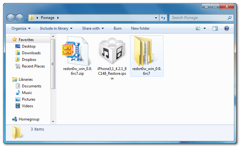Open Recent Places in Favorites
Viewport: 240px width, 147px height.
click(33, 66)
